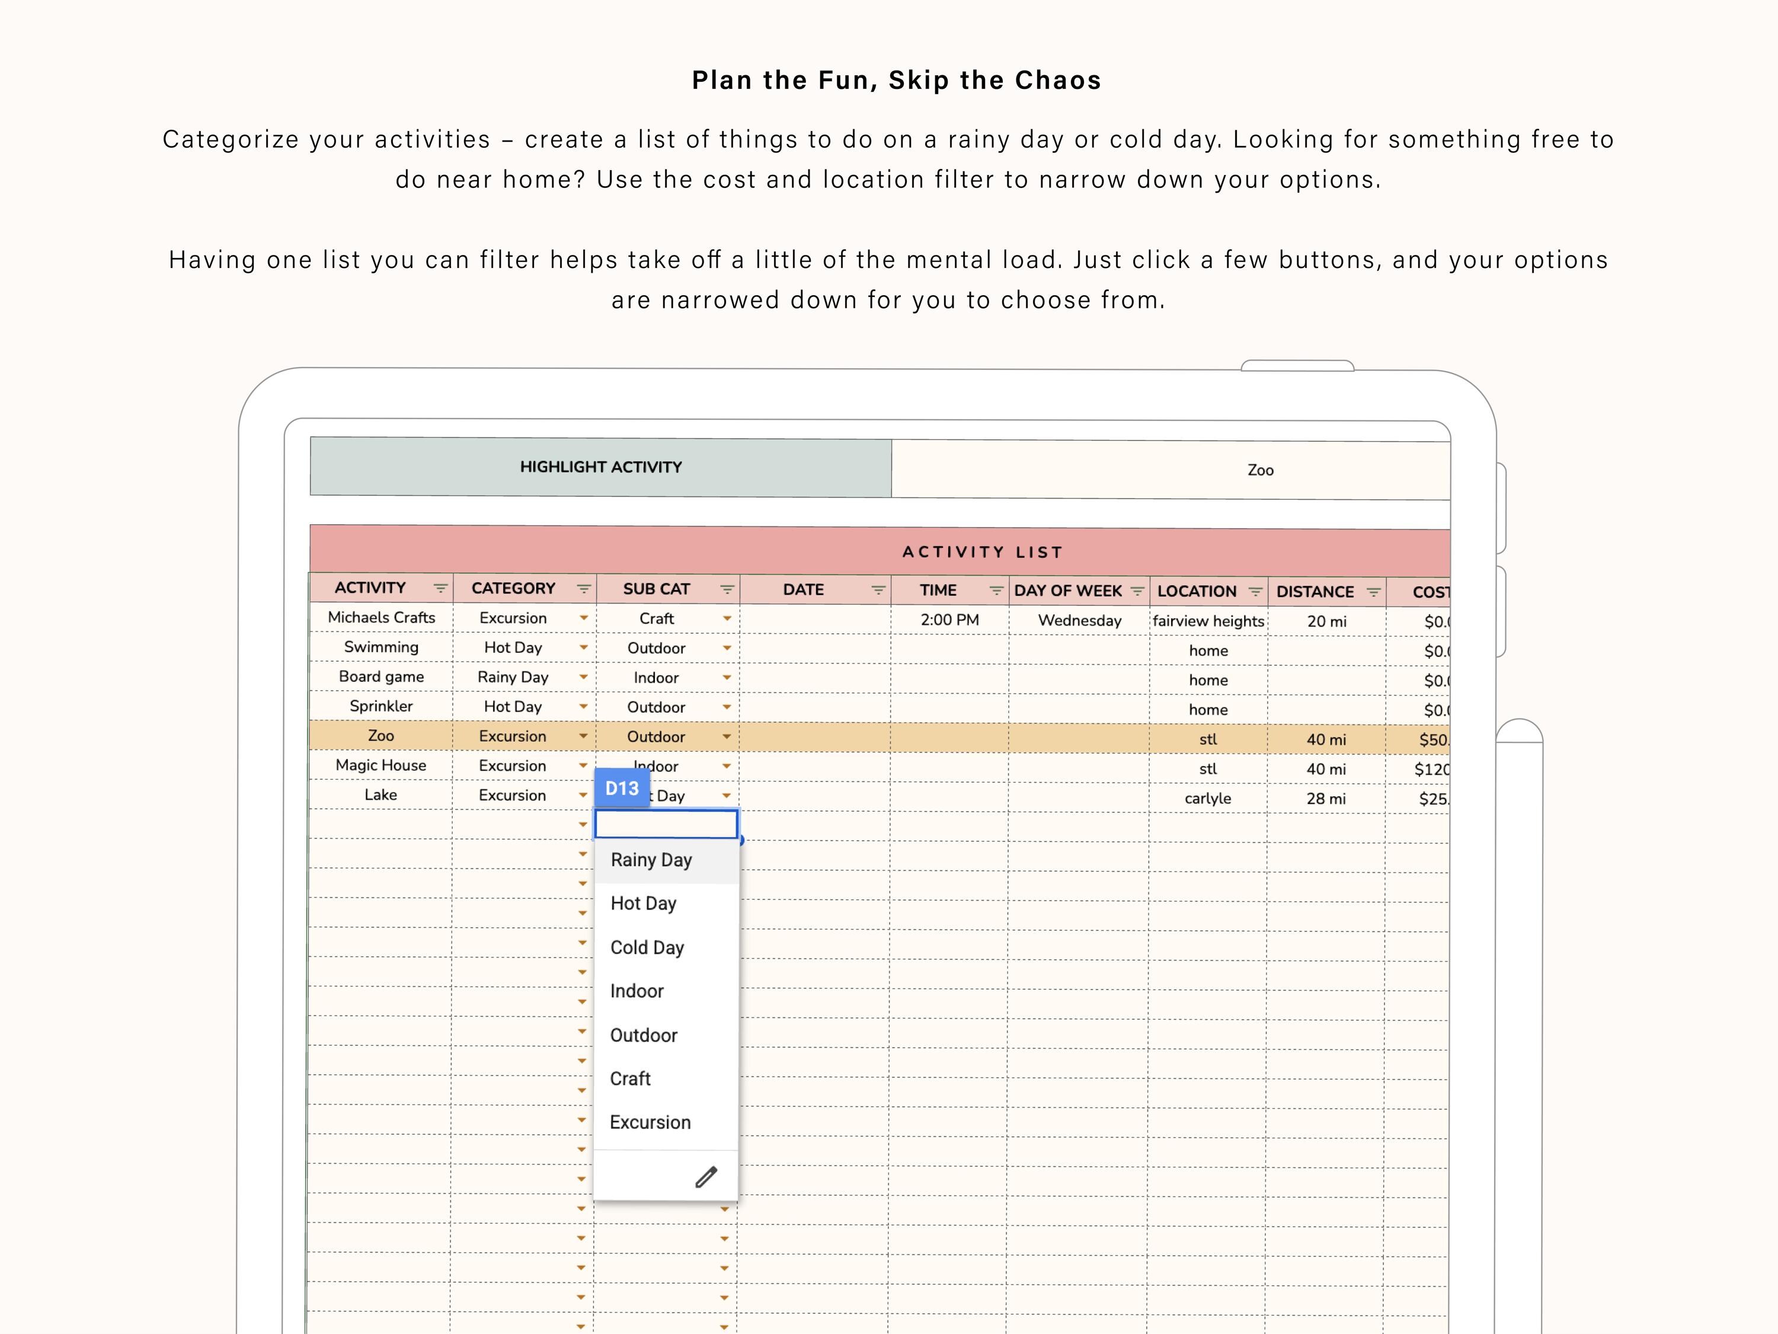Open the LOCATION column filter icon
The image size is (1778, 1334).
tap(1255, 593)
